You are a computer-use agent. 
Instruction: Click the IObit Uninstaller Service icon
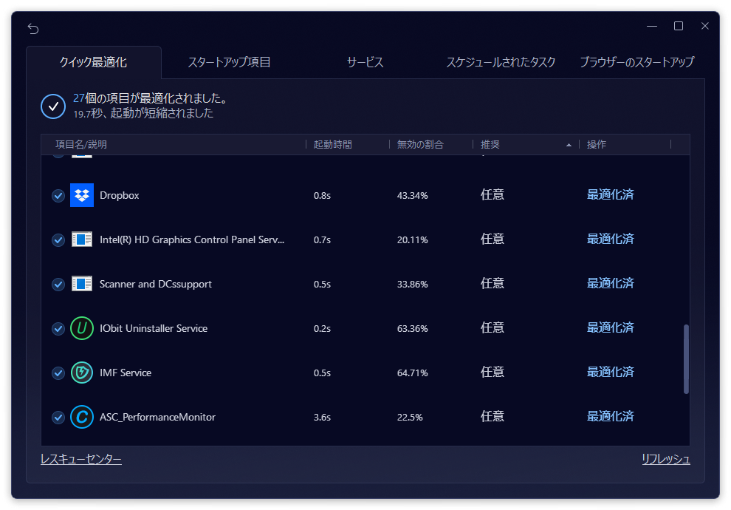82,328
